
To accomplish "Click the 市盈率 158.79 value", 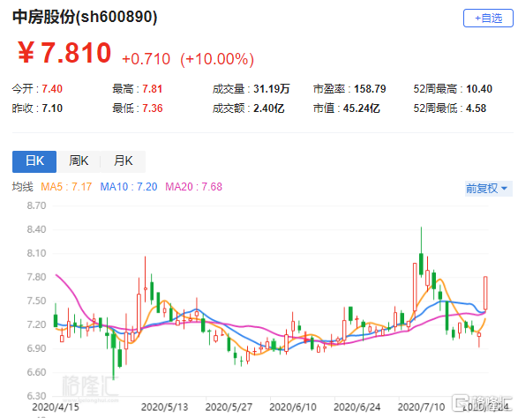I will pos(349,89).
